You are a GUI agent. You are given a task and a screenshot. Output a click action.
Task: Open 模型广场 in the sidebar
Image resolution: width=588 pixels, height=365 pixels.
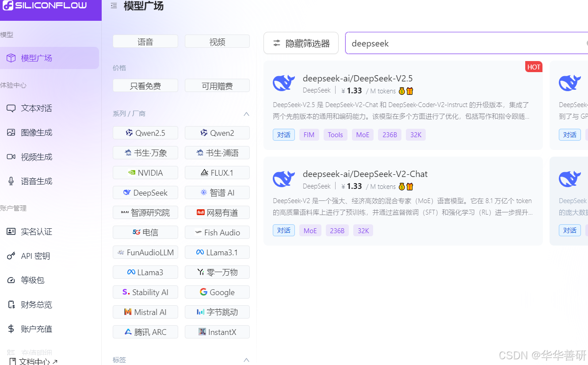50,58
